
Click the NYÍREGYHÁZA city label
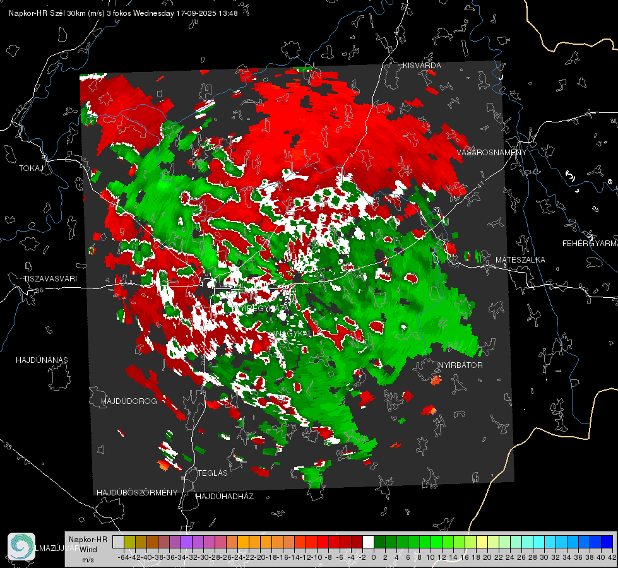tap(261, 308)
